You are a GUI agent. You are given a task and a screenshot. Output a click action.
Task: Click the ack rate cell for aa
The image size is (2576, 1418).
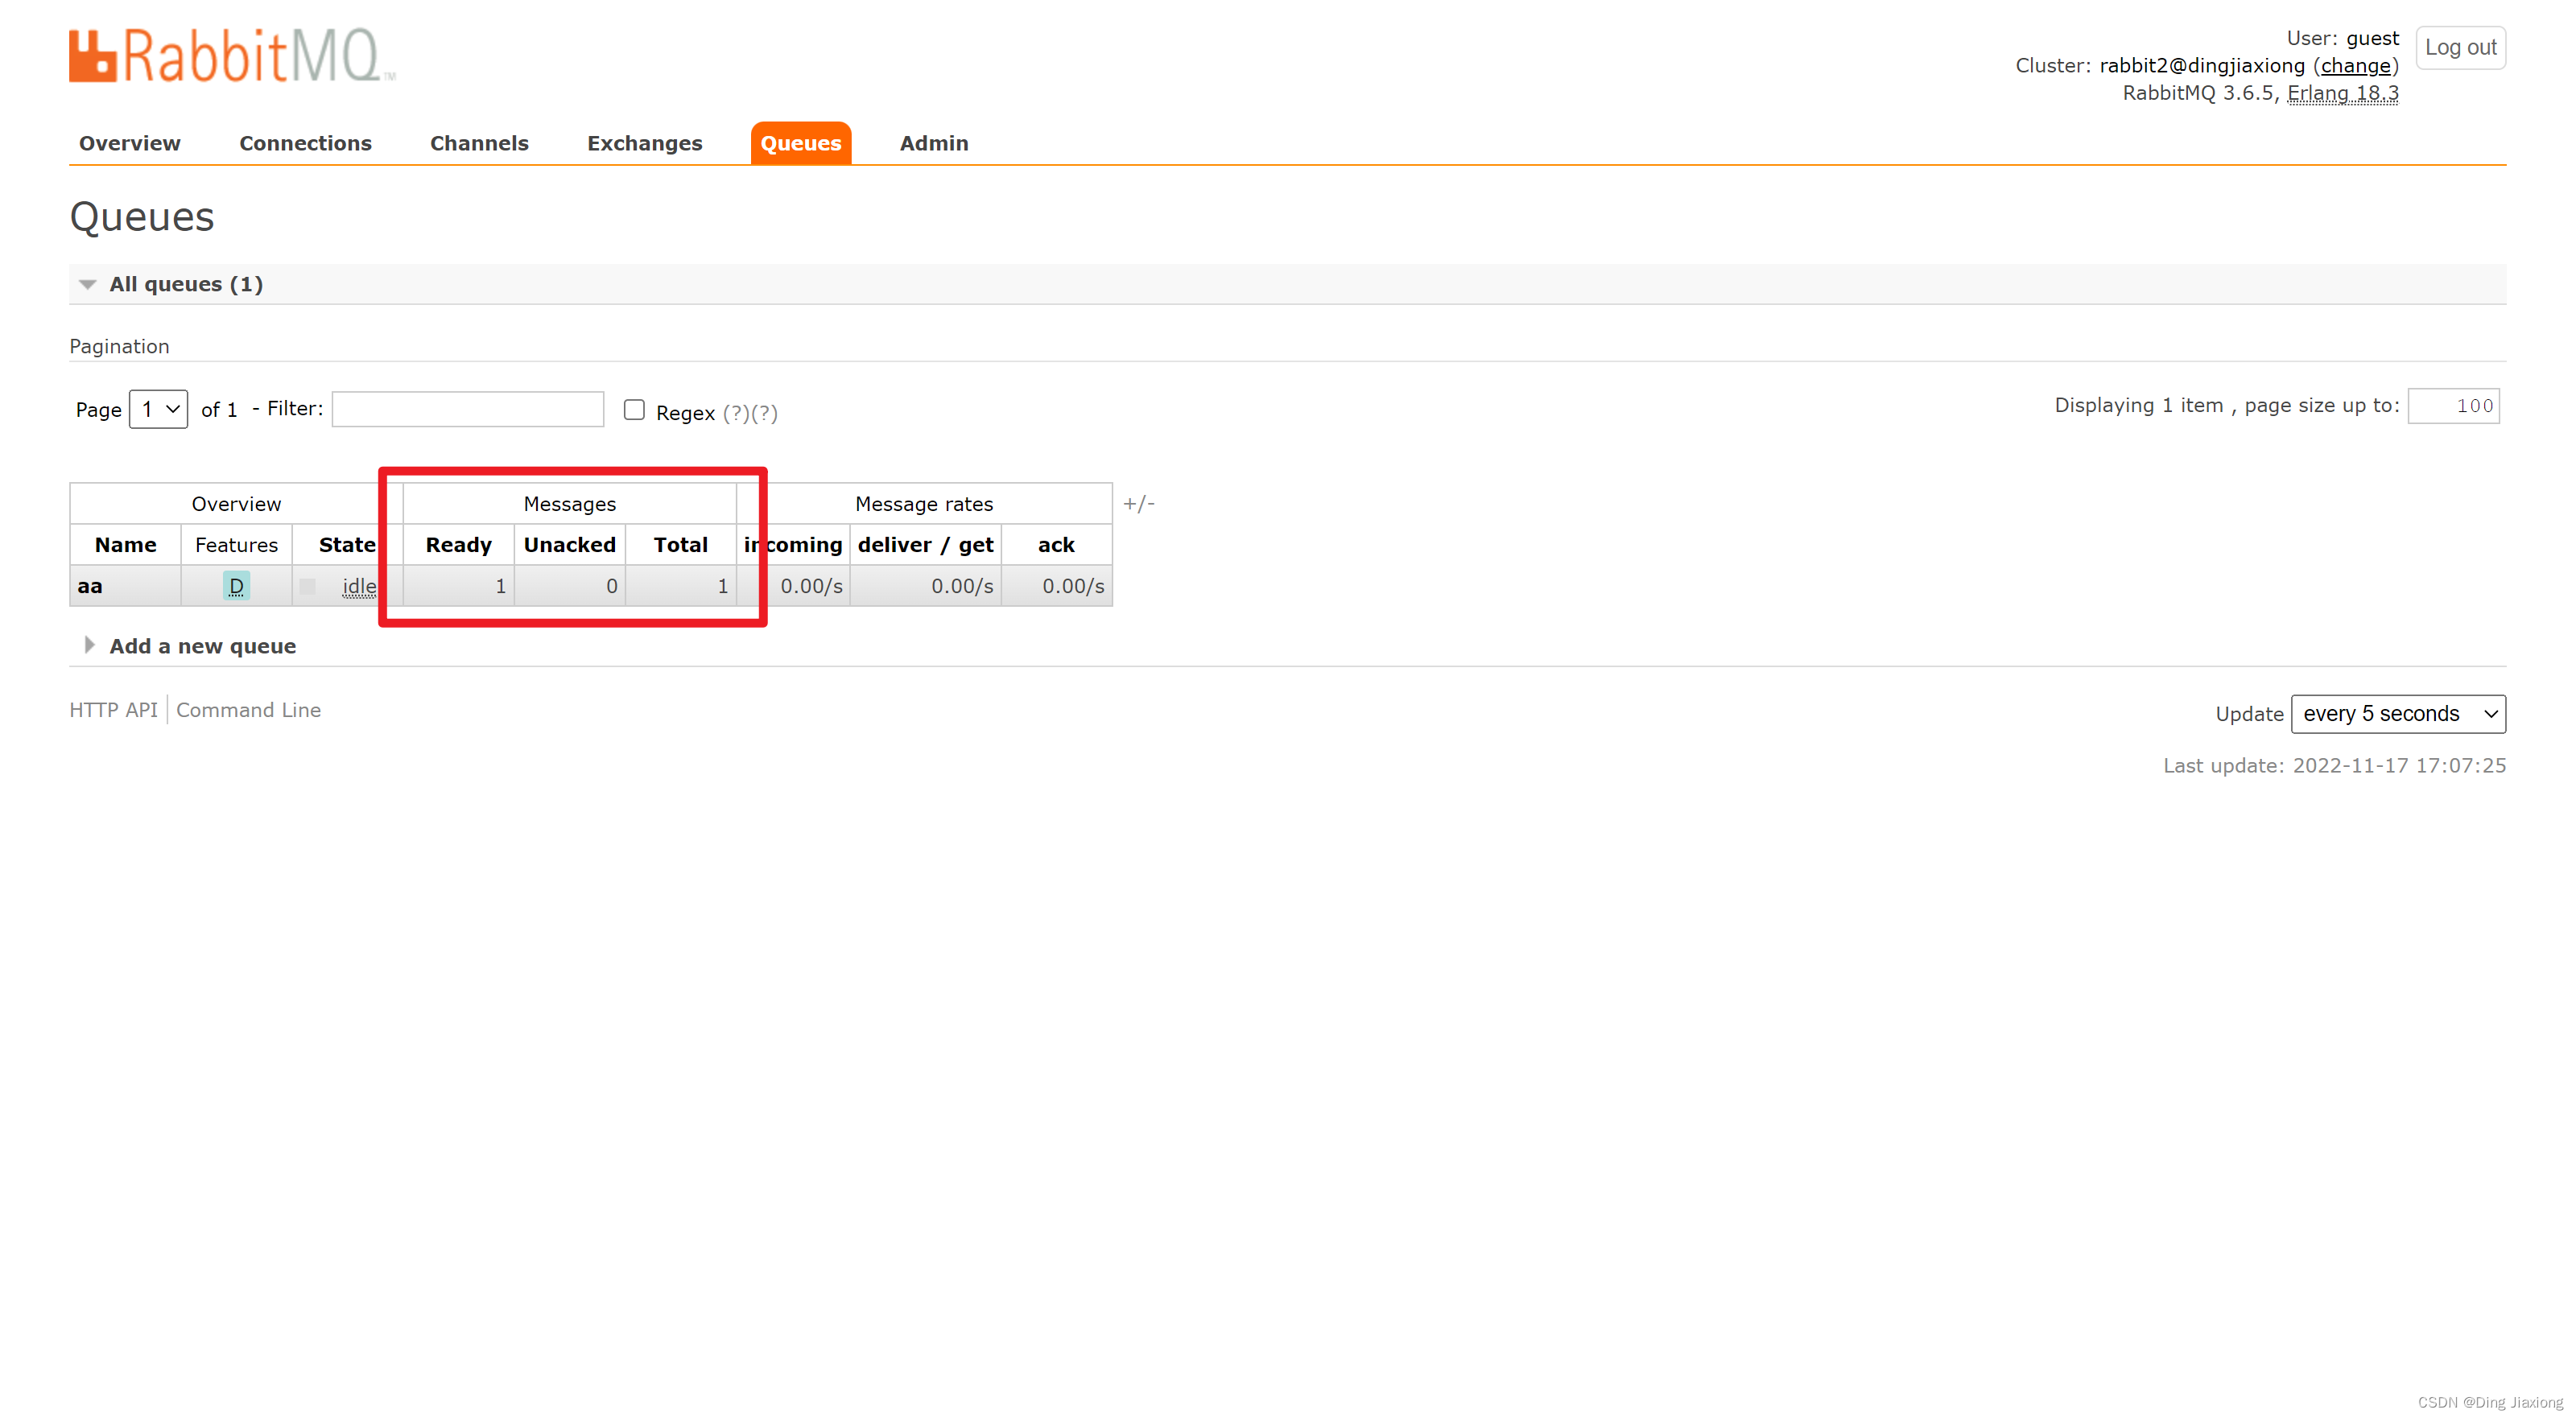point(1057,586)
